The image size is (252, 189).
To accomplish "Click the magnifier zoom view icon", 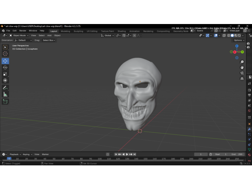I will click(242, 62).
